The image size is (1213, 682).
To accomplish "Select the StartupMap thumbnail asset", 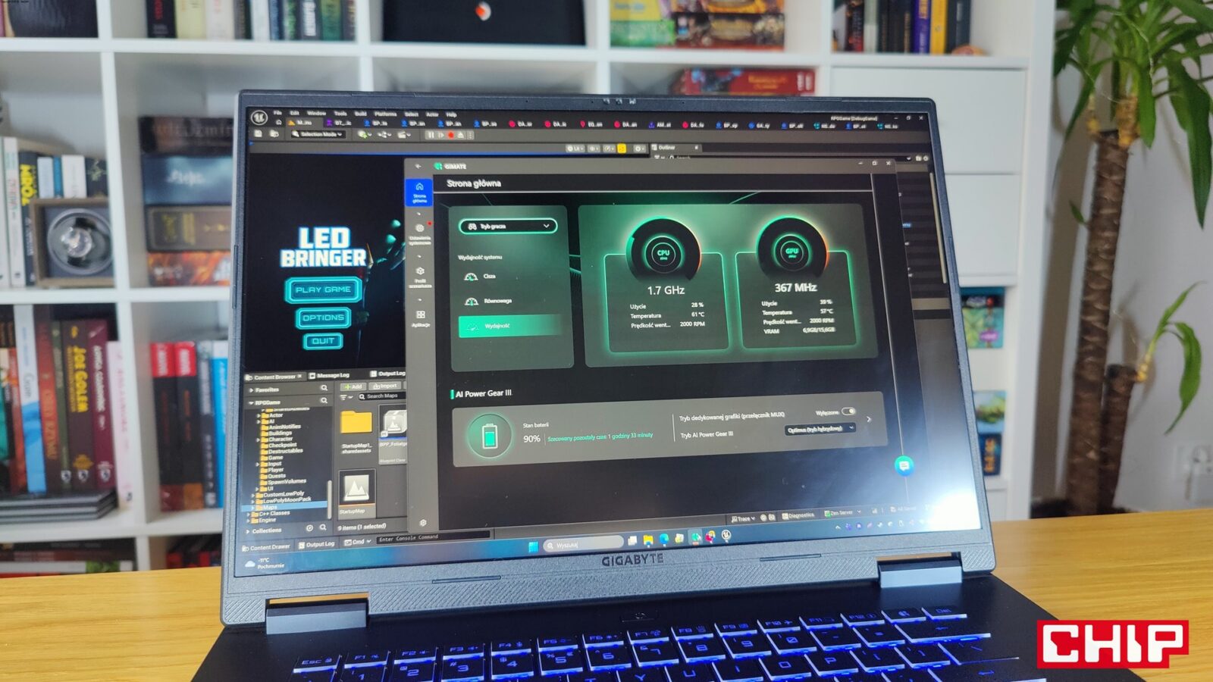I will tap(356, 491).
